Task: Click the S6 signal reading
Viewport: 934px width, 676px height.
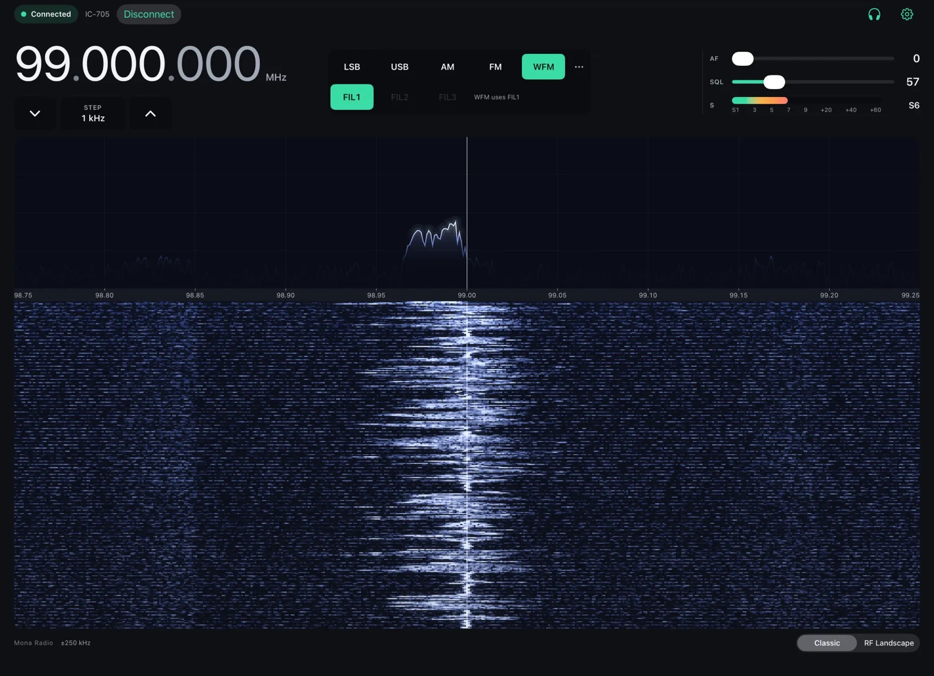Action: 914,105
